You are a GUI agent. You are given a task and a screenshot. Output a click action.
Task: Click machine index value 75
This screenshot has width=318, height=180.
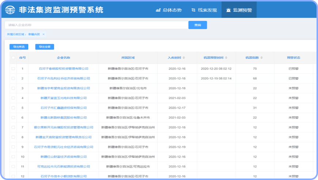255,69
